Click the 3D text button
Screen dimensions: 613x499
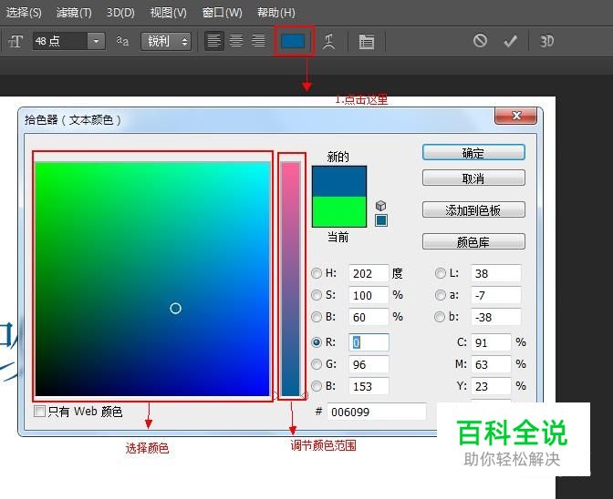click(546, 41)
